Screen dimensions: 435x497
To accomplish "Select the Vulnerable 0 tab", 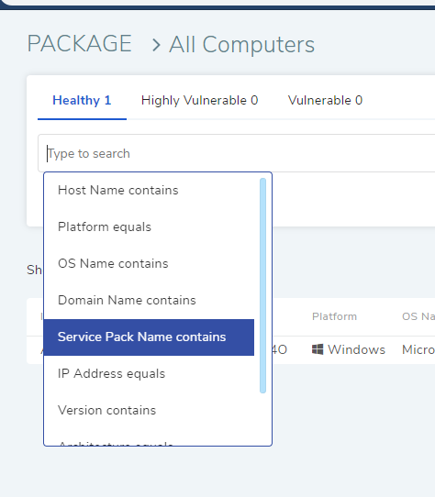I will coord(325,101).
